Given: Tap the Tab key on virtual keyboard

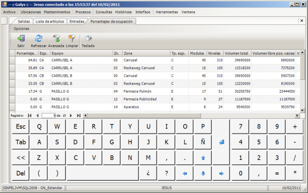Looking at the screenshot, I should (21, 142).
